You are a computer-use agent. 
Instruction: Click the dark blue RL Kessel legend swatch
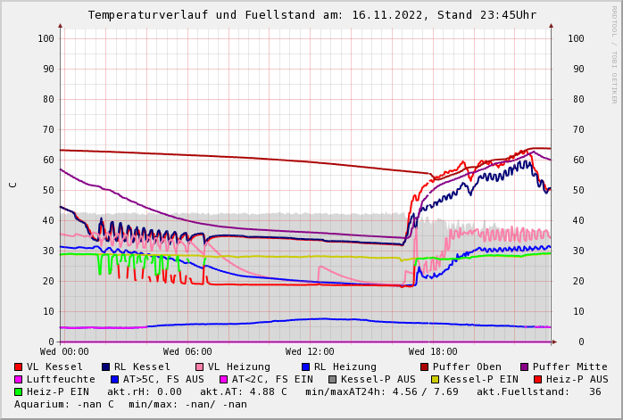[x=105, y=367]
